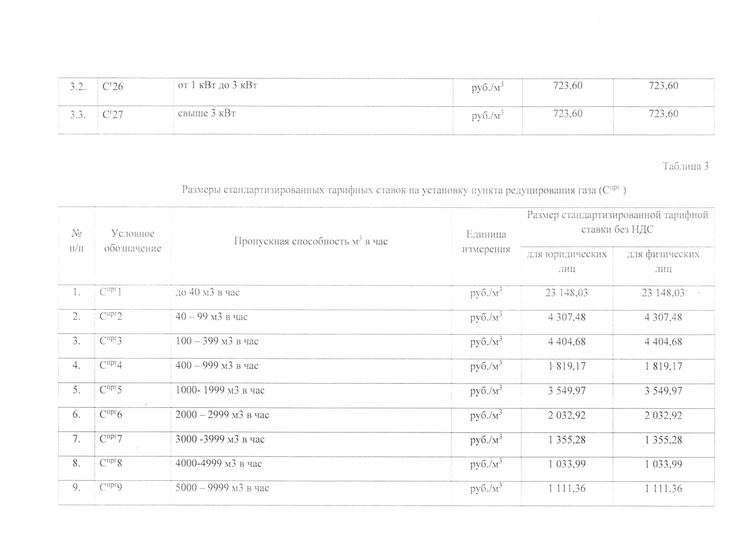Click the '1000- 1999 м3 в час' cell
This screenshot has height=548, width=752.
pos(220,390)
